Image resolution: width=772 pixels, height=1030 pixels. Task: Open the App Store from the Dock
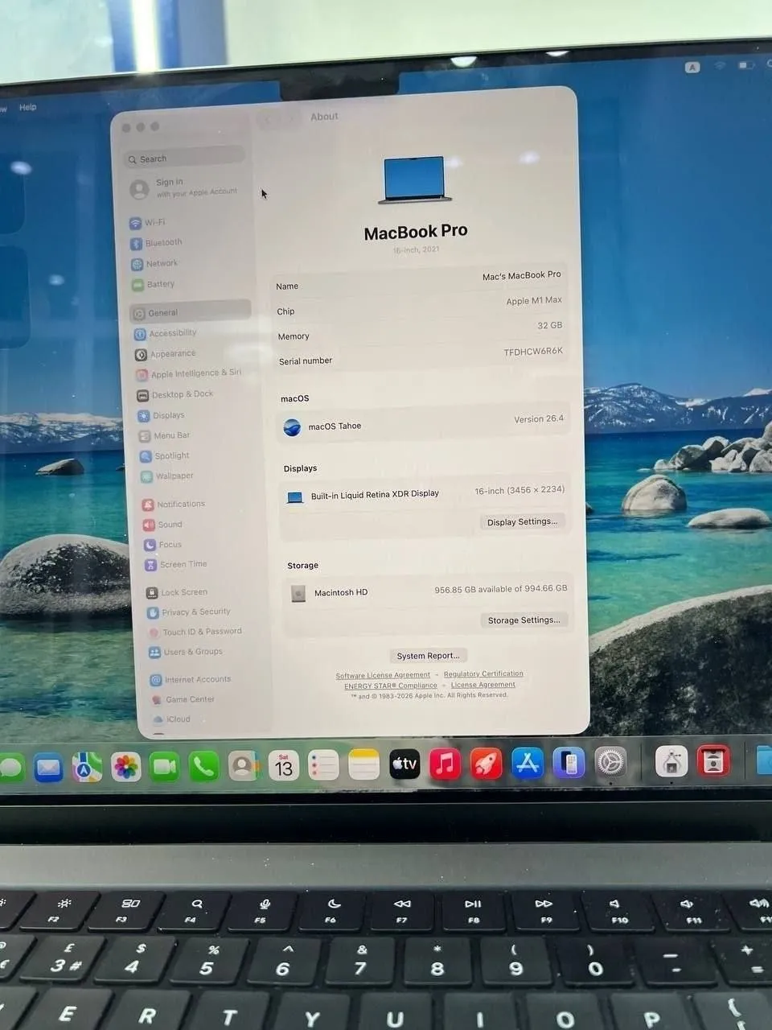click(528, 763)
